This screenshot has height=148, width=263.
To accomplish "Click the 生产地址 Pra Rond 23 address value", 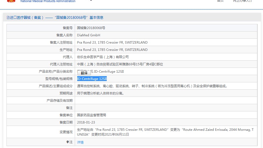I will point(112,50).
